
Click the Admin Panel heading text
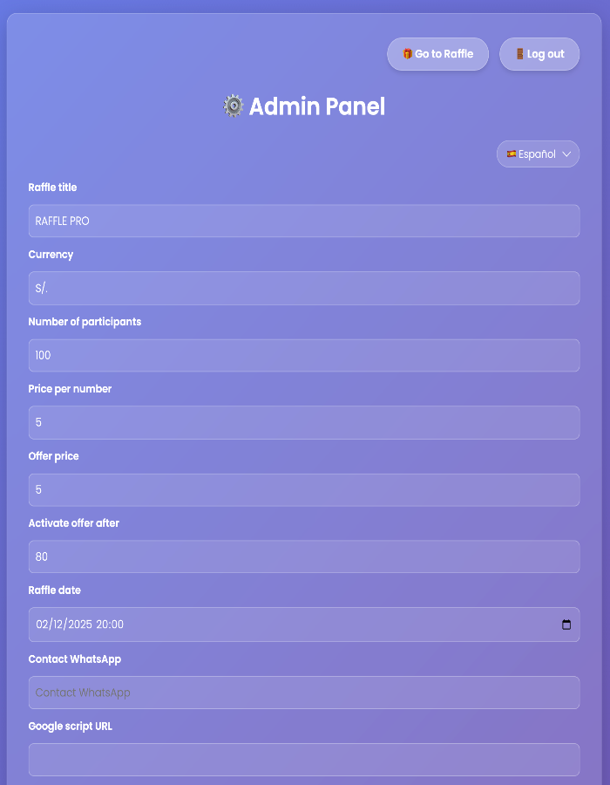tap(316, 106)
